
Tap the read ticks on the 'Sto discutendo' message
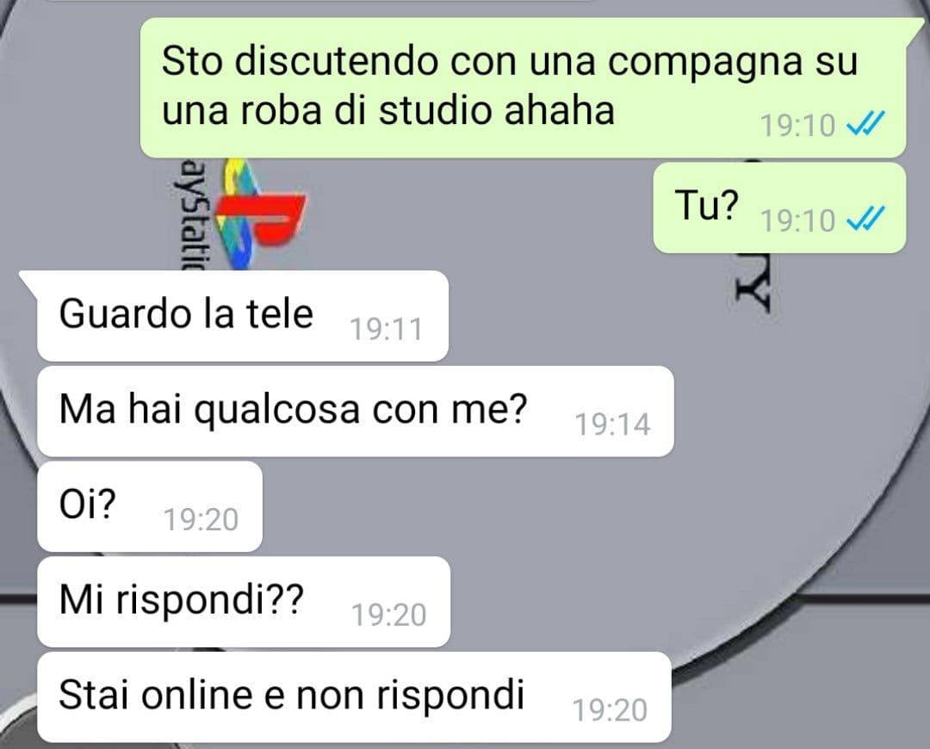(x=865, y=123)
